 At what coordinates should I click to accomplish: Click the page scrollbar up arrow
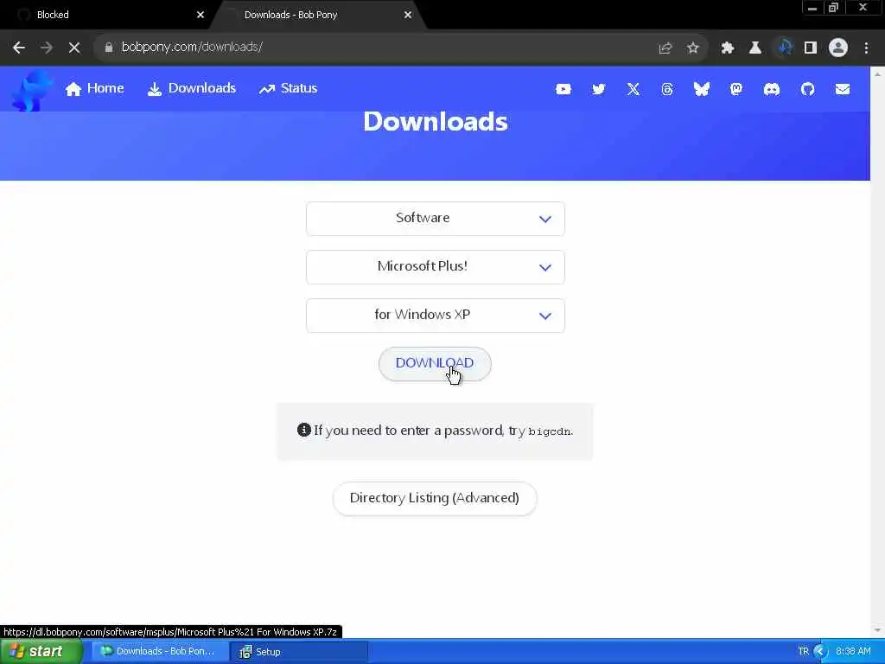click(x=878, y=74)
